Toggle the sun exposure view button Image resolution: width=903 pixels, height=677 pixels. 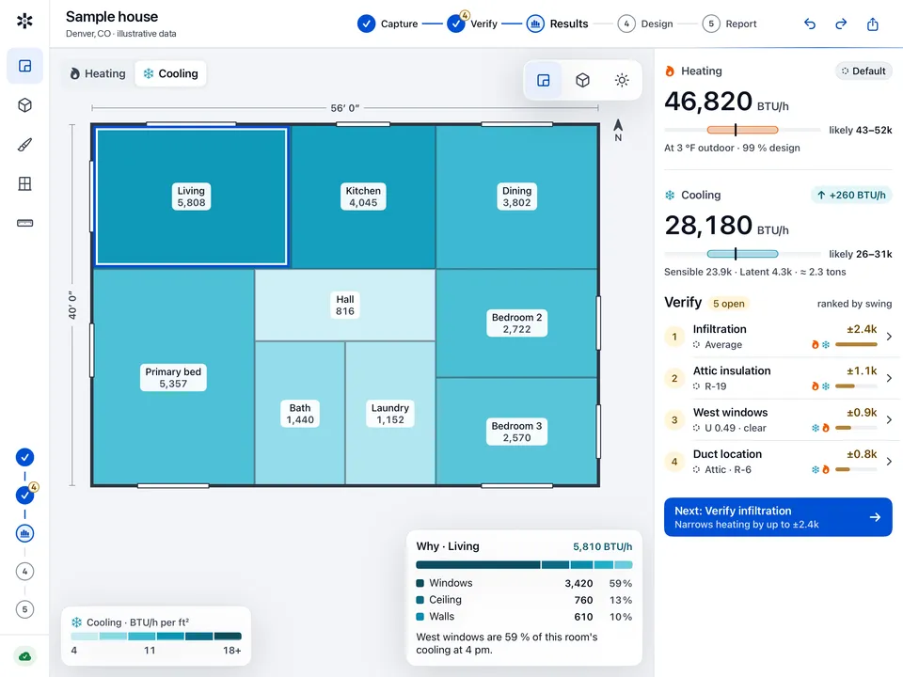click(622, 80)
